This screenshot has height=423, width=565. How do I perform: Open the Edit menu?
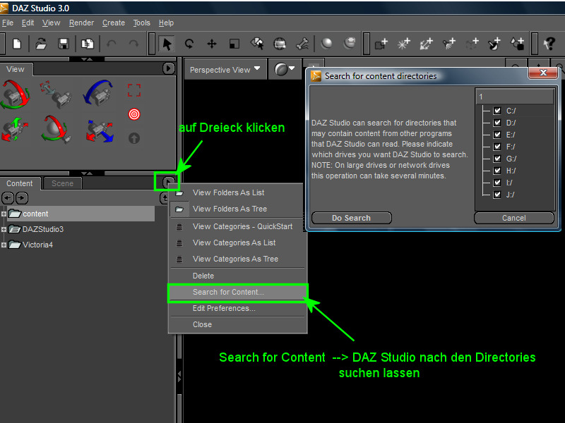point(28,23)
